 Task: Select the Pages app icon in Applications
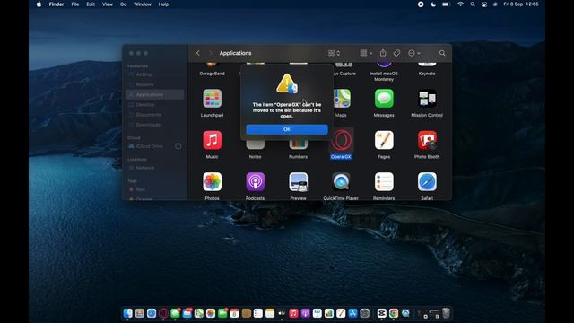[384, 140]
